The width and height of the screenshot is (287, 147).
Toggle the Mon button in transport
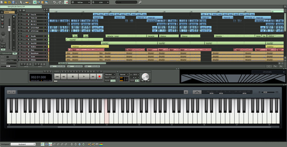click(107, 77)
